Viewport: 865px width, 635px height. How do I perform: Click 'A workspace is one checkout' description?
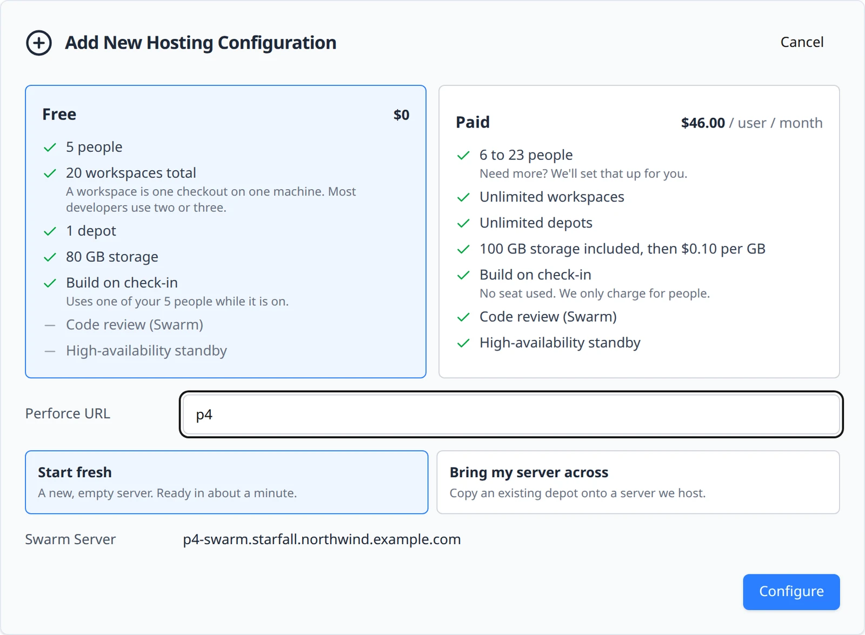coord(211,199)
